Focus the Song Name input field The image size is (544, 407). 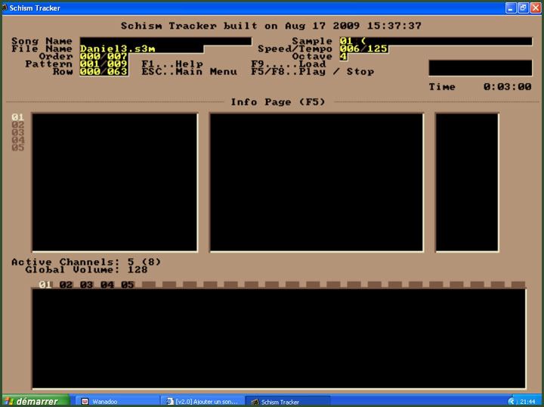pyautogui.click(x=165, y=42)
